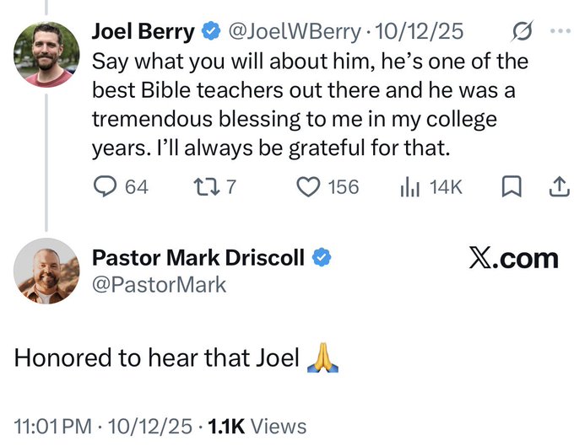Click Joel Berry's verified badge
The width and height of the screenshot is (574, 446).
(x=211, y=31)
